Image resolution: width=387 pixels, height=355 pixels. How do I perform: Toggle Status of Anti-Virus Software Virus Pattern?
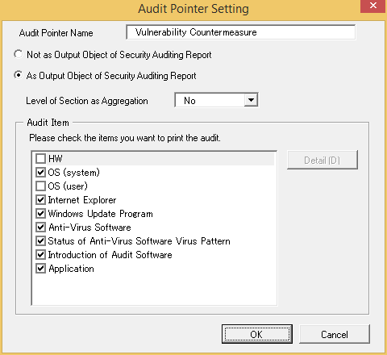point(40,241)
